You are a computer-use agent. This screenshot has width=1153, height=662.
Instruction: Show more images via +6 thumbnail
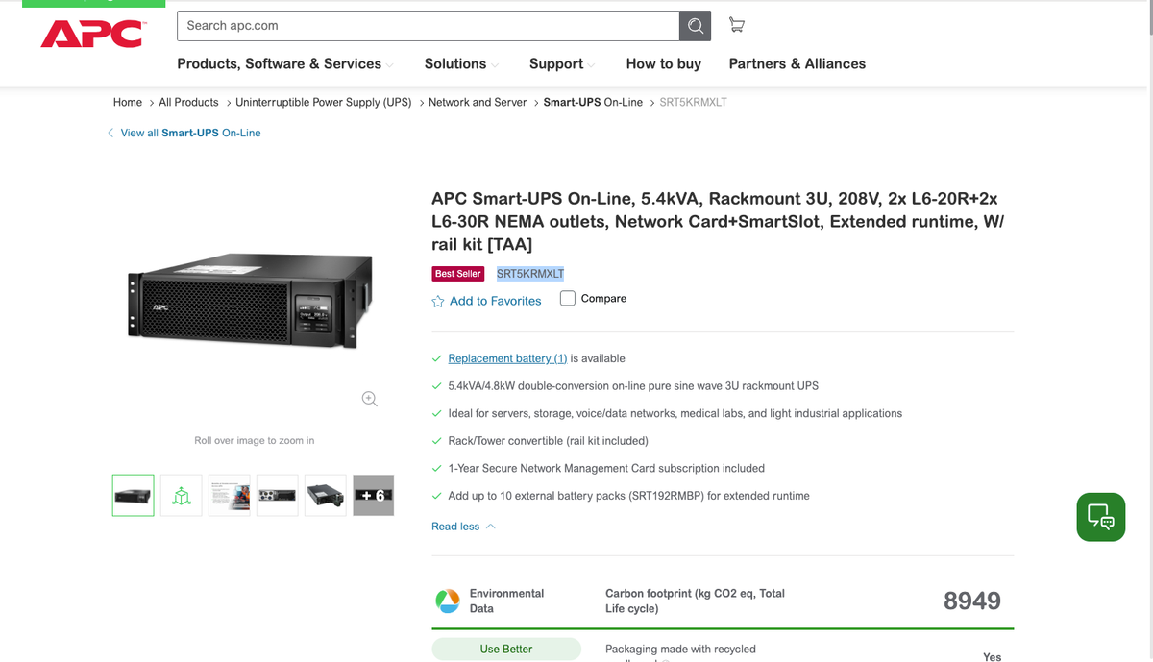click(373, 495)
